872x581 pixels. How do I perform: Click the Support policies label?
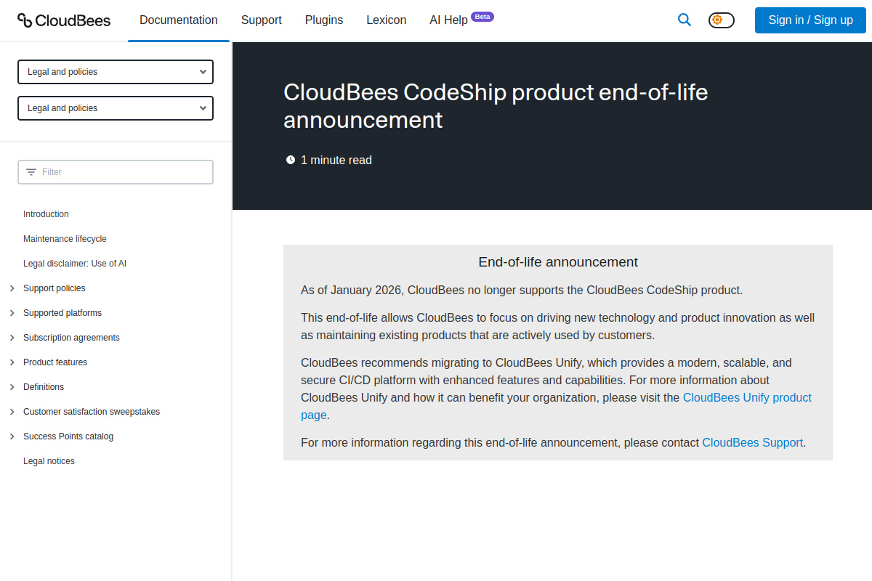click(54, 288)
